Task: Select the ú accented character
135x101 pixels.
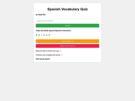Action: tap(46, 35)
